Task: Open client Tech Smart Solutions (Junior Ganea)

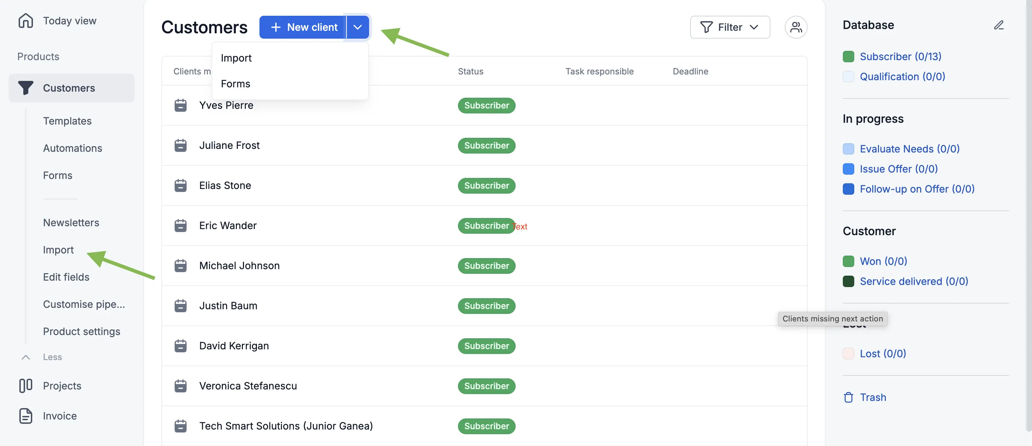Action: (286, 426)
